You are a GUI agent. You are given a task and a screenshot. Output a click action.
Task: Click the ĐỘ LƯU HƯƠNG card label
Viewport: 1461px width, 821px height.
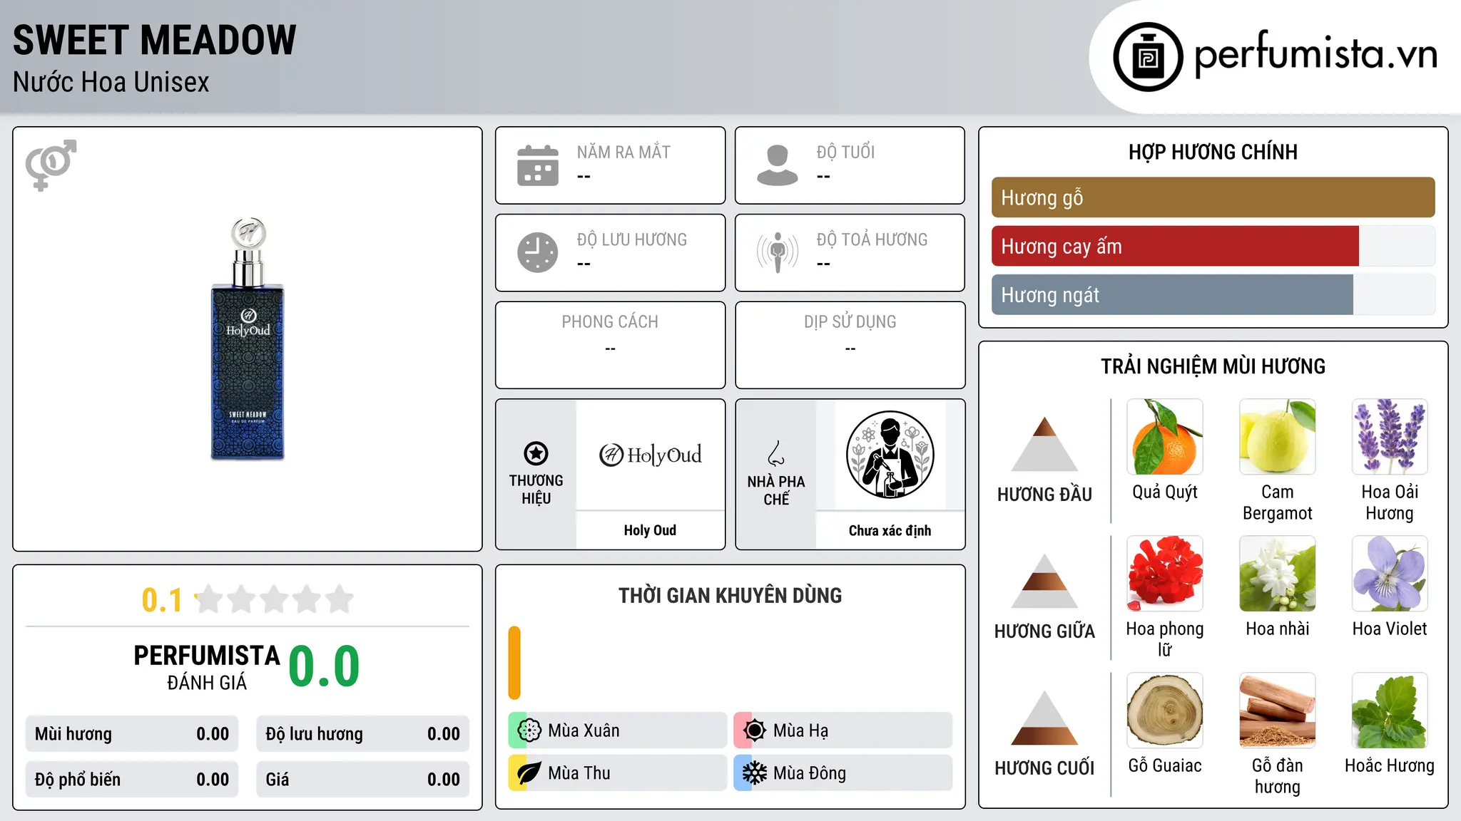coord(632,239)
